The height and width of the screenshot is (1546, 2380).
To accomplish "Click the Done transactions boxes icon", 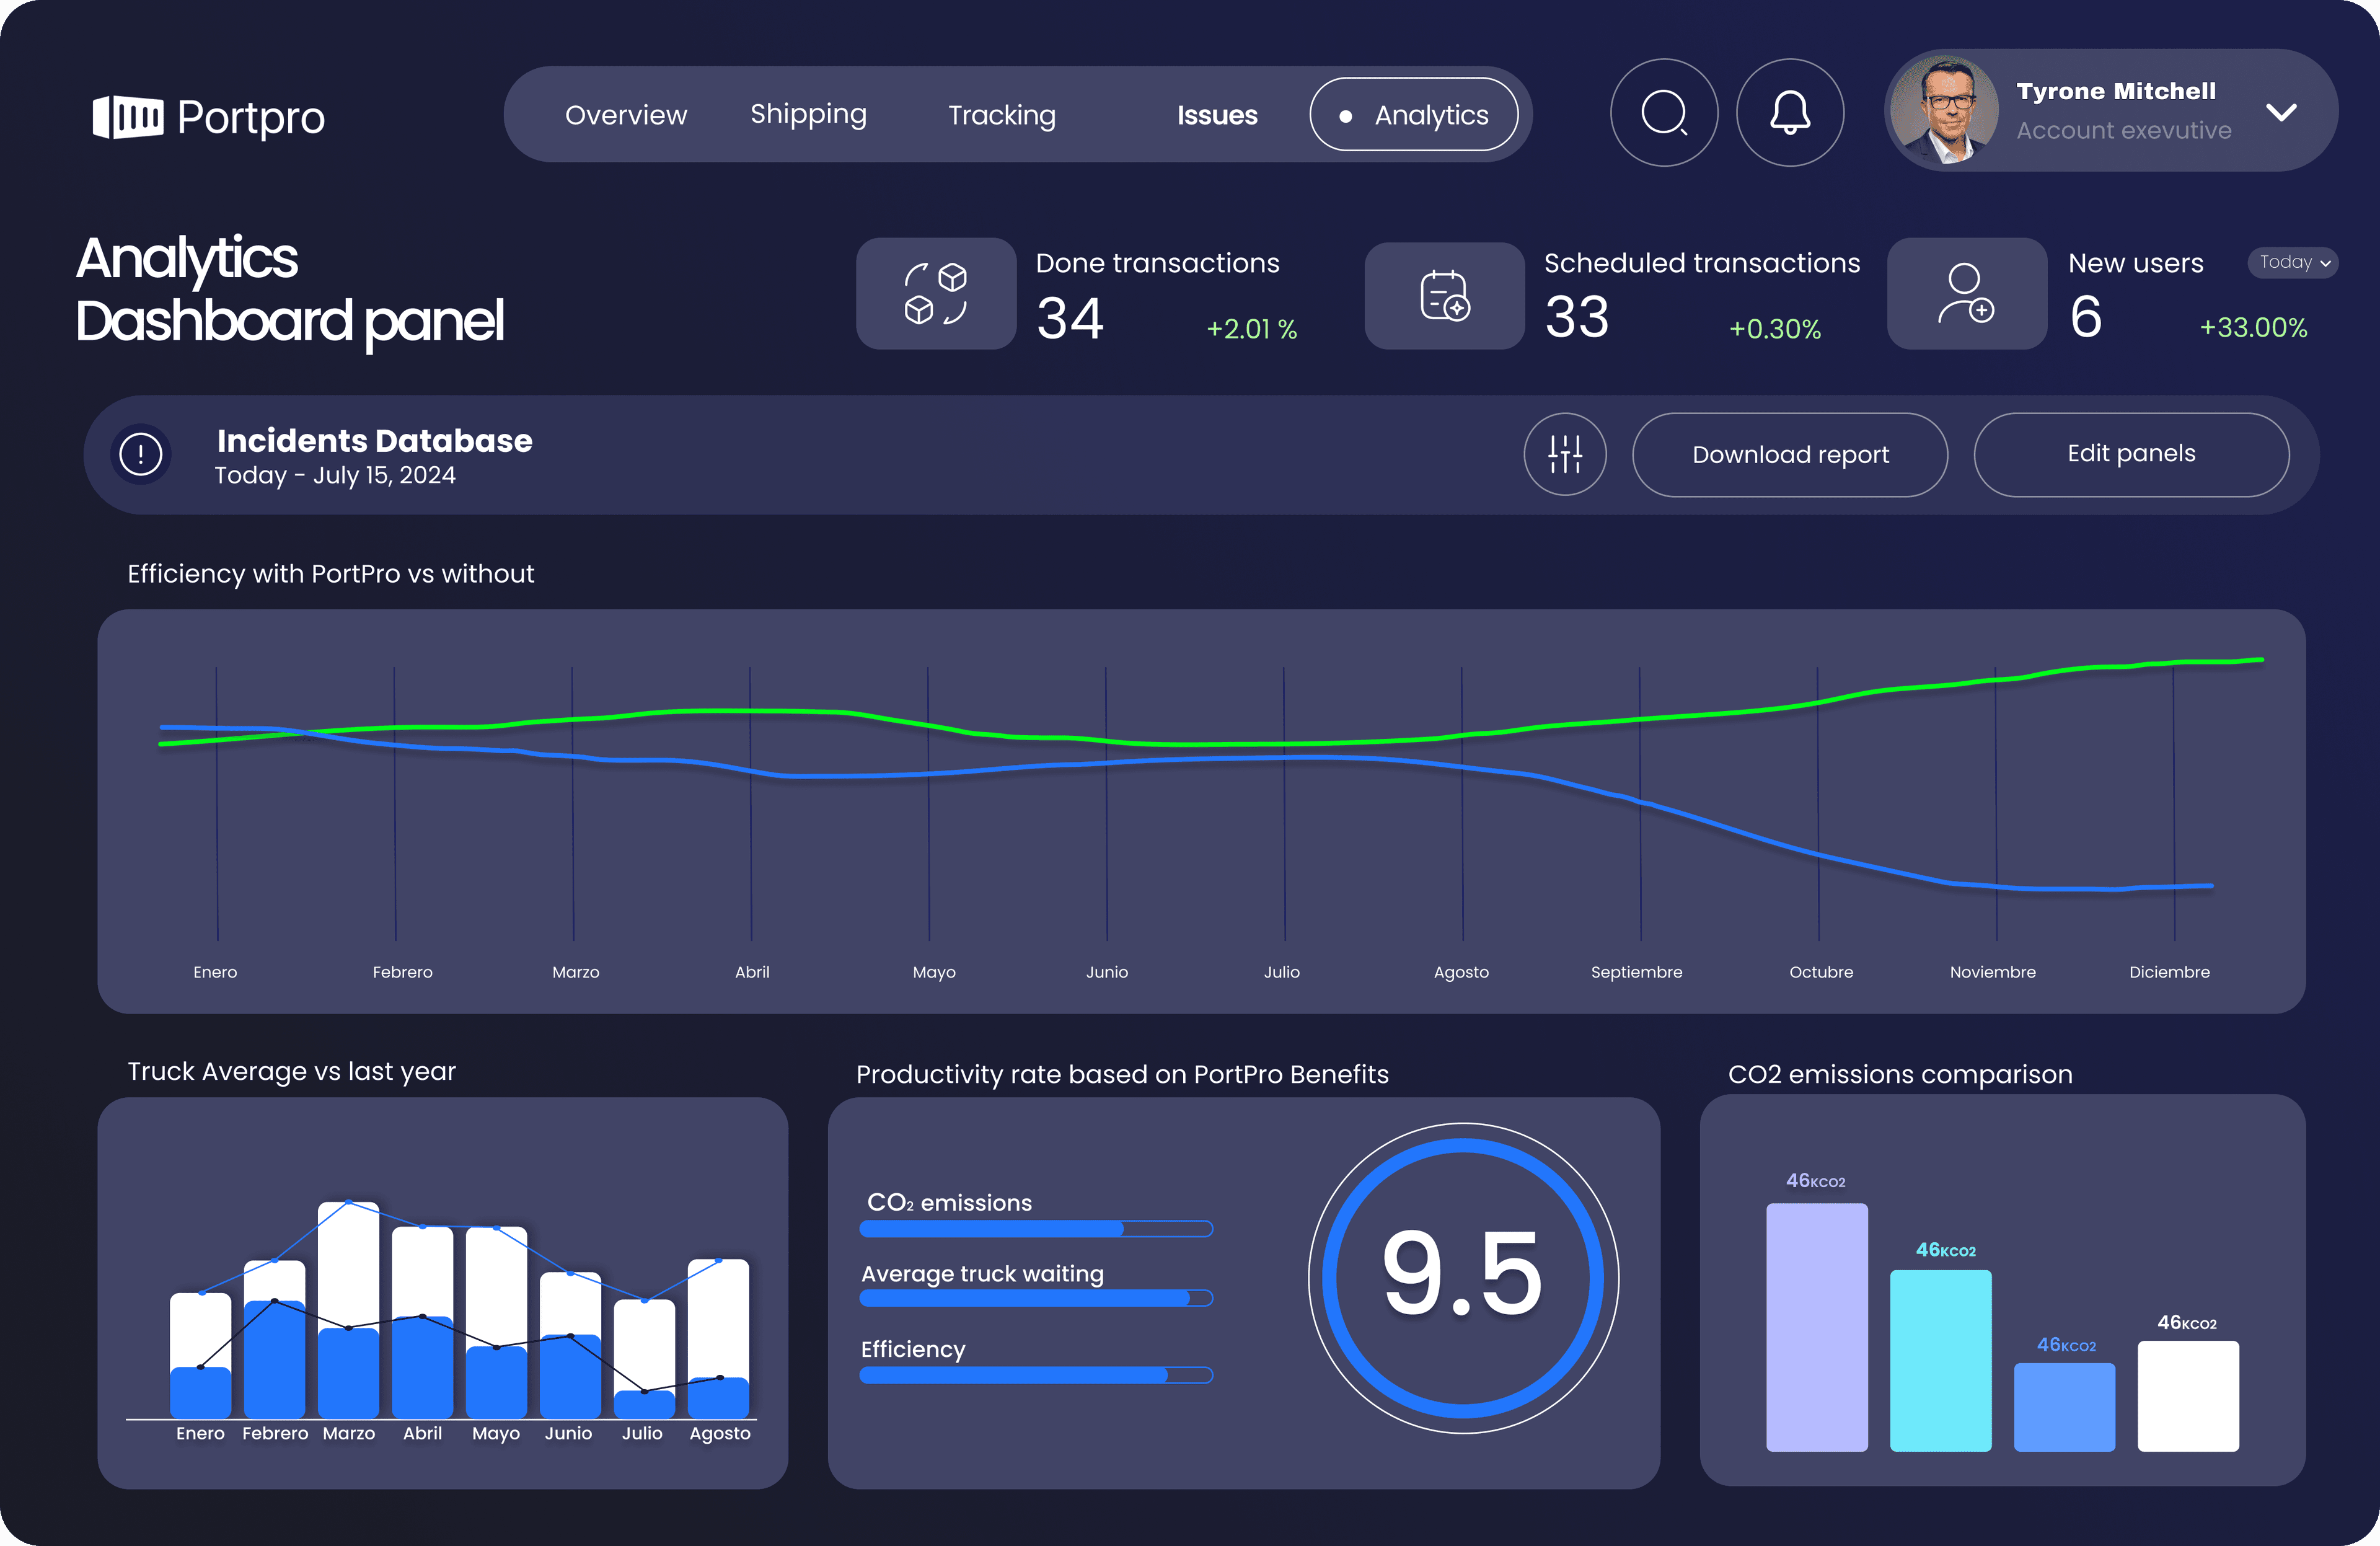I will [935, 293].
